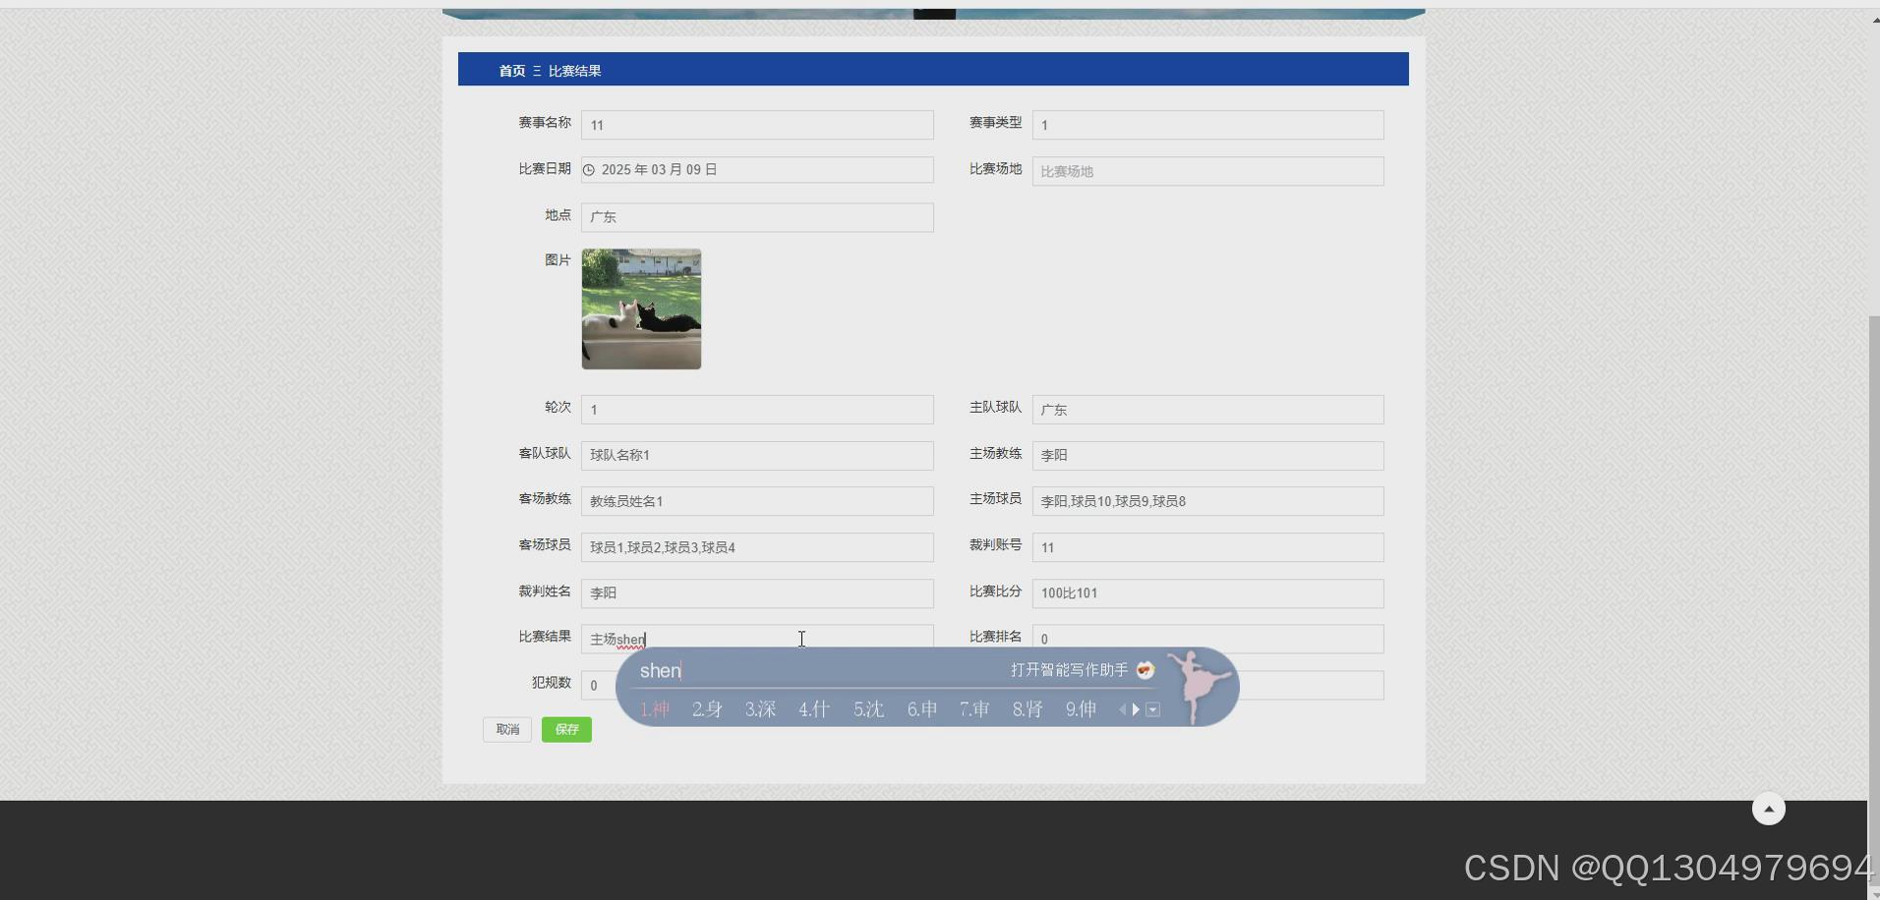Select IME candidate 6.申

(x=922, y=709)
